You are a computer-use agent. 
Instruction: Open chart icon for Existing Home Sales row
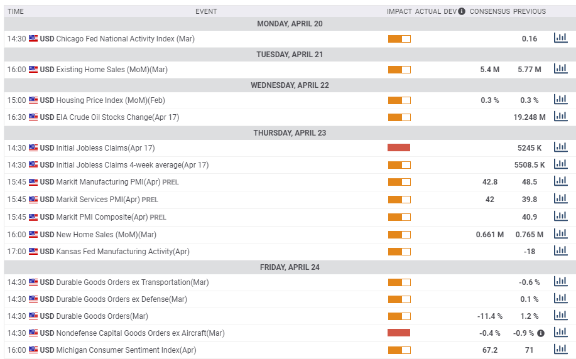pyautogui.click(x=560, y=68)
